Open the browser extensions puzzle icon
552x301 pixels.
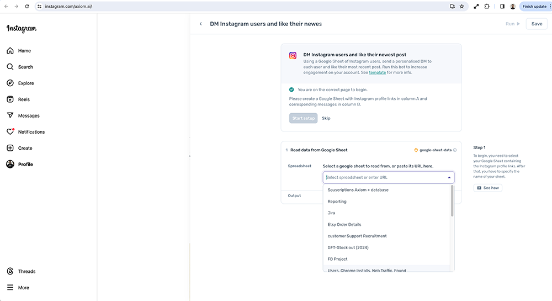coord(487,6)
